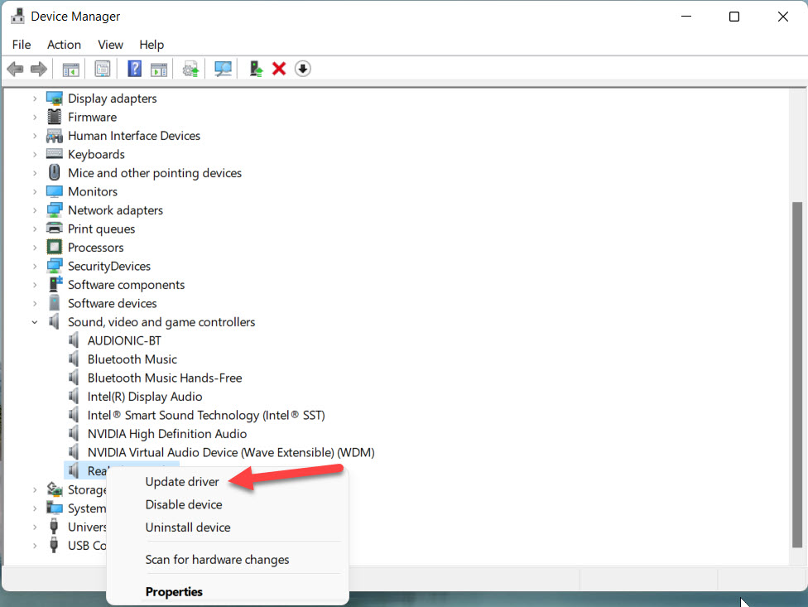This screenshot has height=607, width=808.
Task: Expand the Display adapters category
Action: coord(34,98)
